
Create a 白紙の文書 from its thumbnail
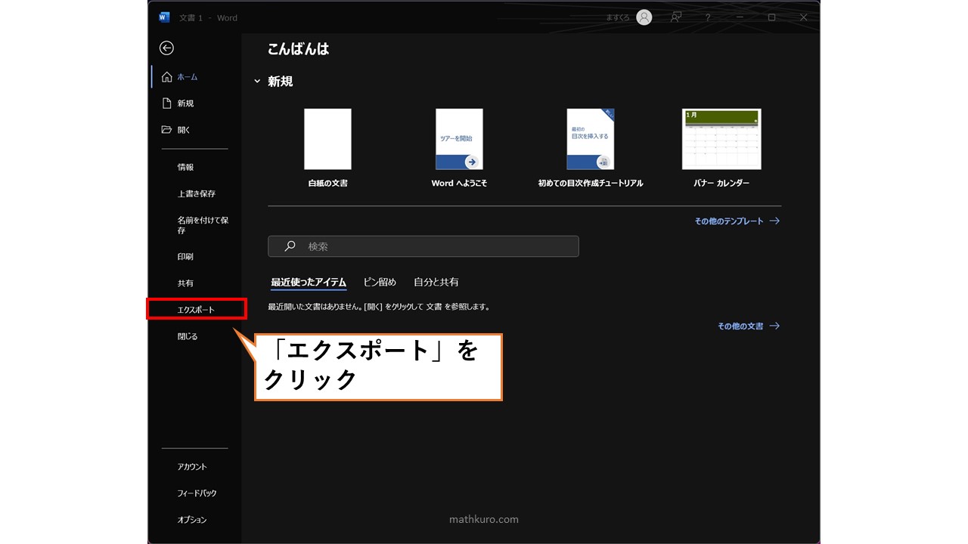point(327,139)
